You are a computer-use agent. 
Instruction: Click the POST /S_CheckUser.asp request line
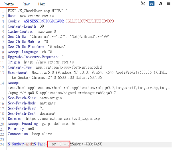coord(38,11)
